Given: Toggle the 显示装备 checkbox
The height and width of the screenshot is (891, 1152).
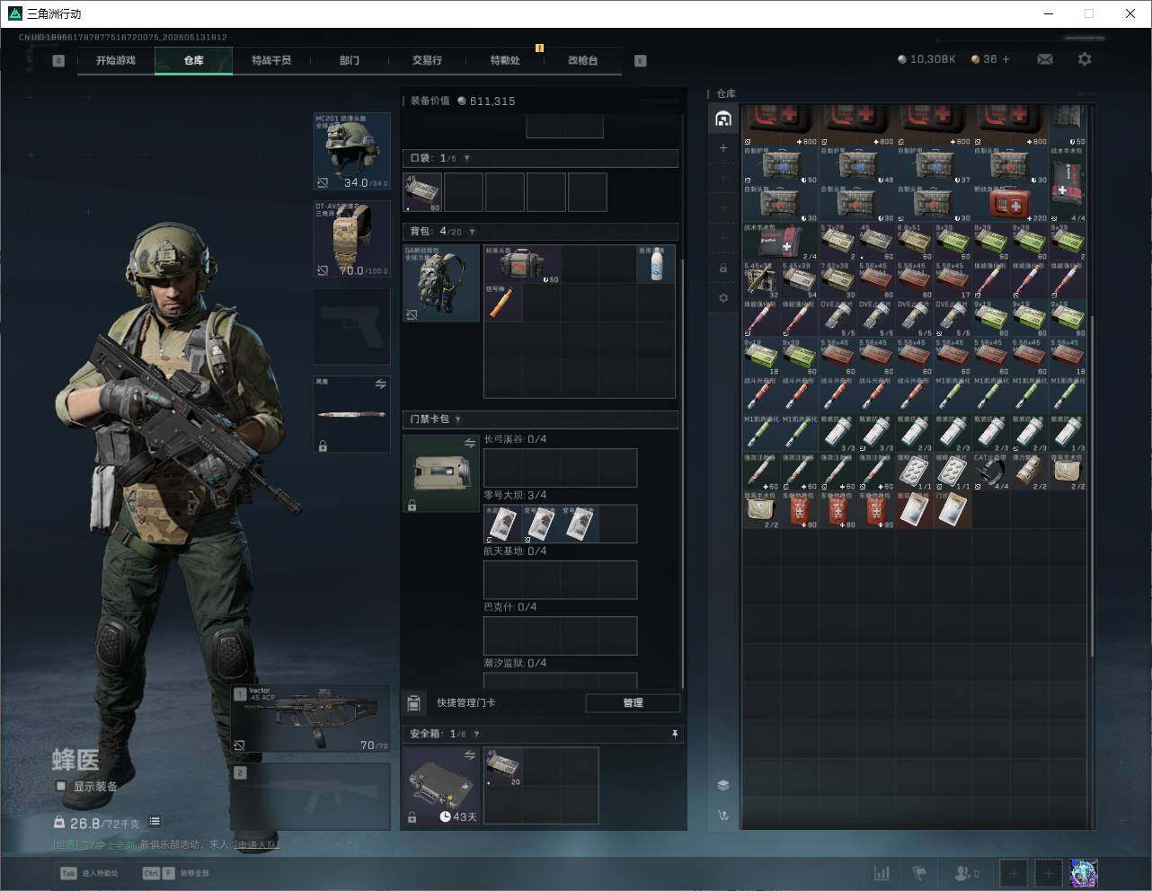Looking at the screenshot, I should point(61,786).
